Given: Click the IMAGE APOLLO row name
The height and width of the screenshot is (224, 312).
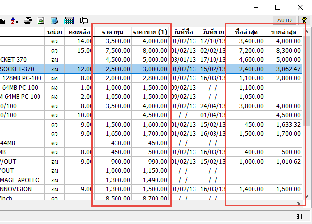Looking at the screenshot, I should 19,180.
